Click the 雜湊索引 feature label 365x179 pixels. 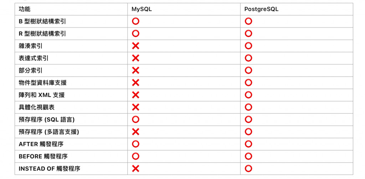pos(31,46)
